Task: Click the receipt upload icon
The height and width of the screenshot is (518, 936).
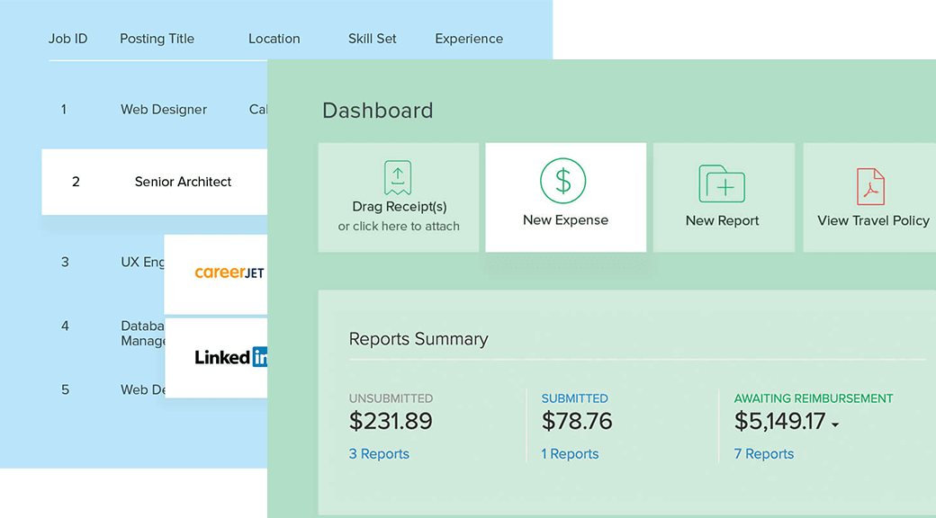Action: [x=398, y=177]
